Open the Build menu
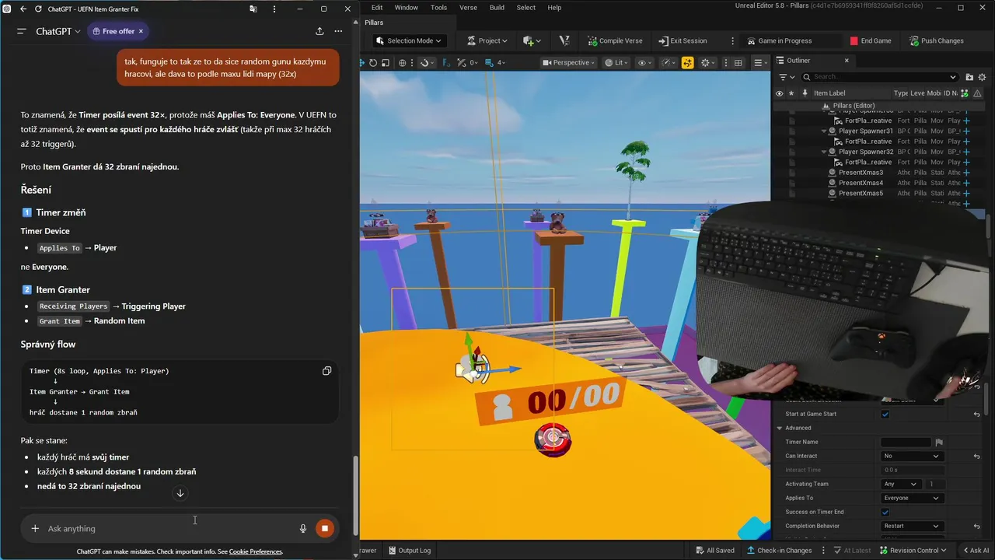 [x=497, y=7]
